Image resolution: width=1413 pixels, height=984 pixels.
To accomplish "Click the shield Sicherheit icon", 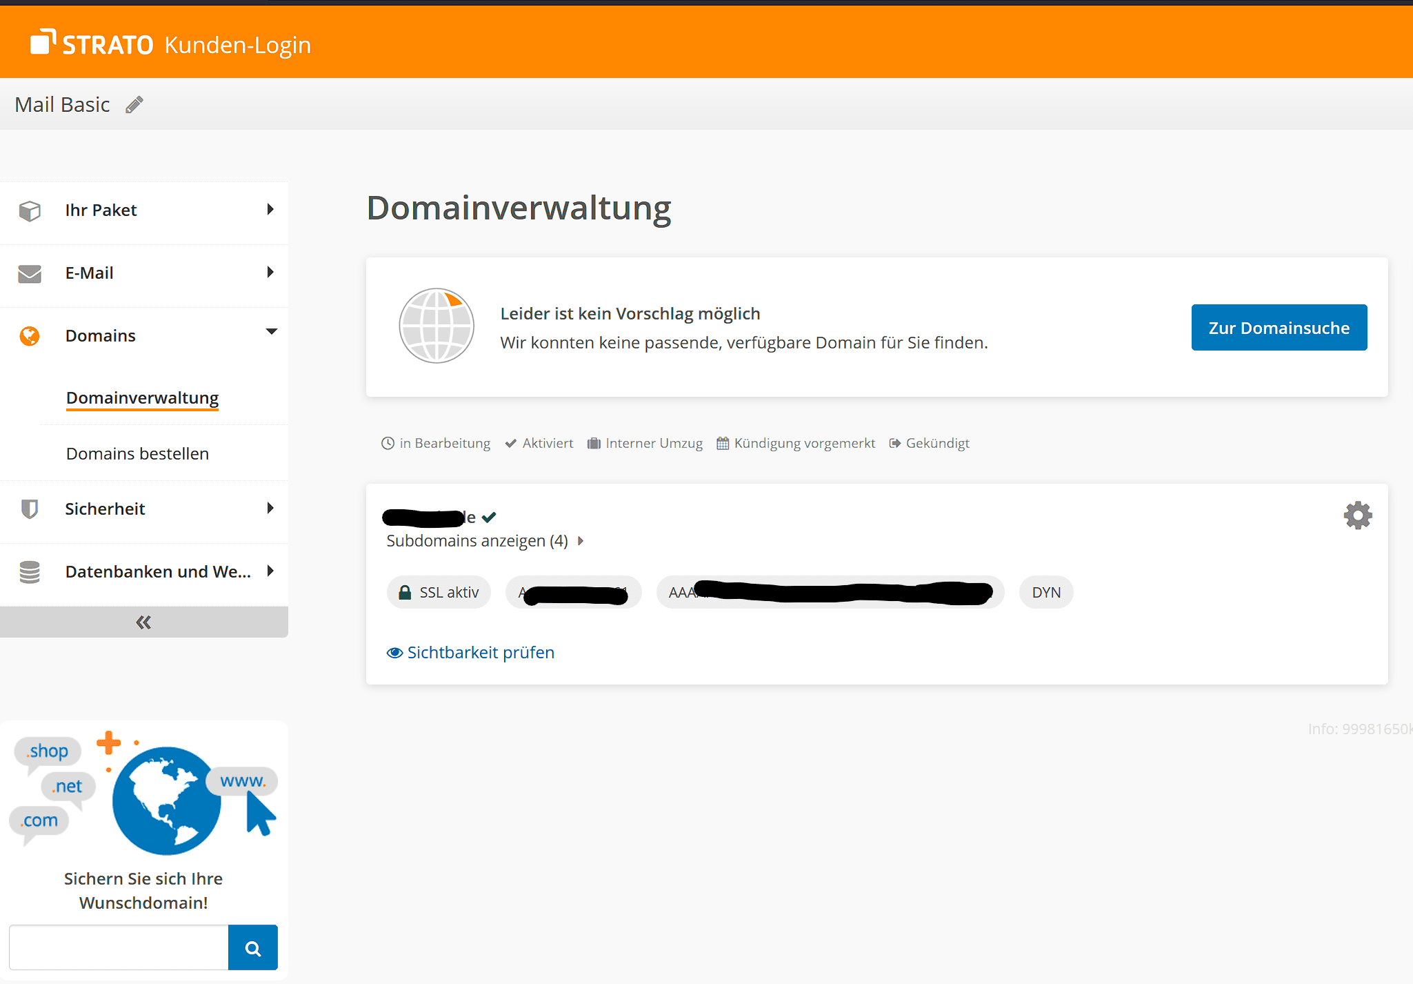I will click(30, 509).
